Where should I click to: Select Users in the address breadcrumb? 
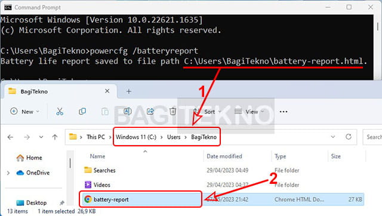click(x=174, y=137)
